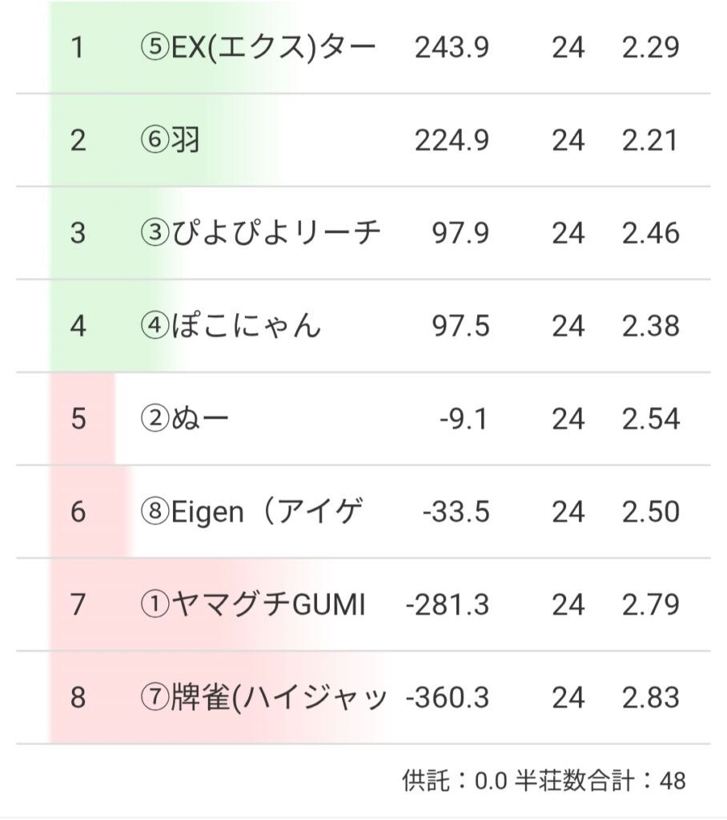The image size is (727, 820).
Task: Select the team name ⑤EX(エクス)ター
Action: point(257,48)
